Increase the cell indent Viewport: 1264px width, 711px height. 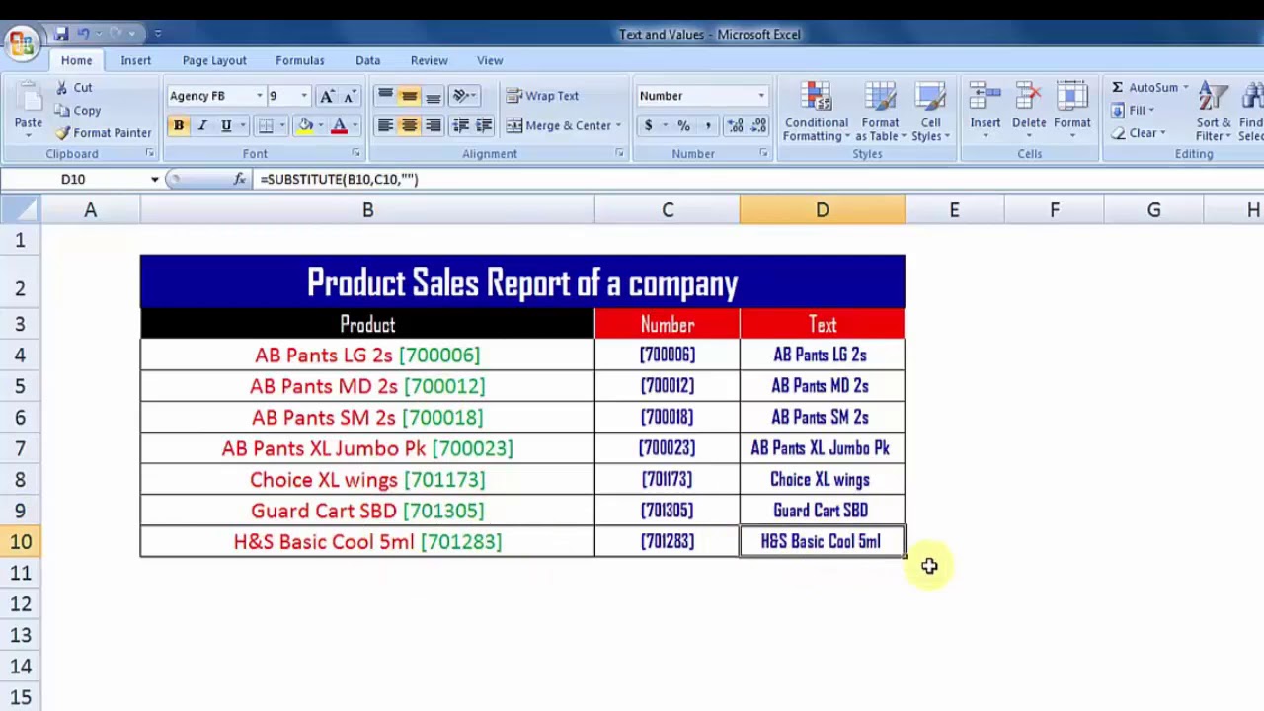coord(484,125)
